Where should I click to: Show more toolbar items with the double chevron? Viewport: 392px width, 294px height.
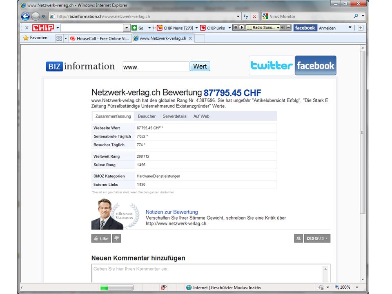[350, 27]
